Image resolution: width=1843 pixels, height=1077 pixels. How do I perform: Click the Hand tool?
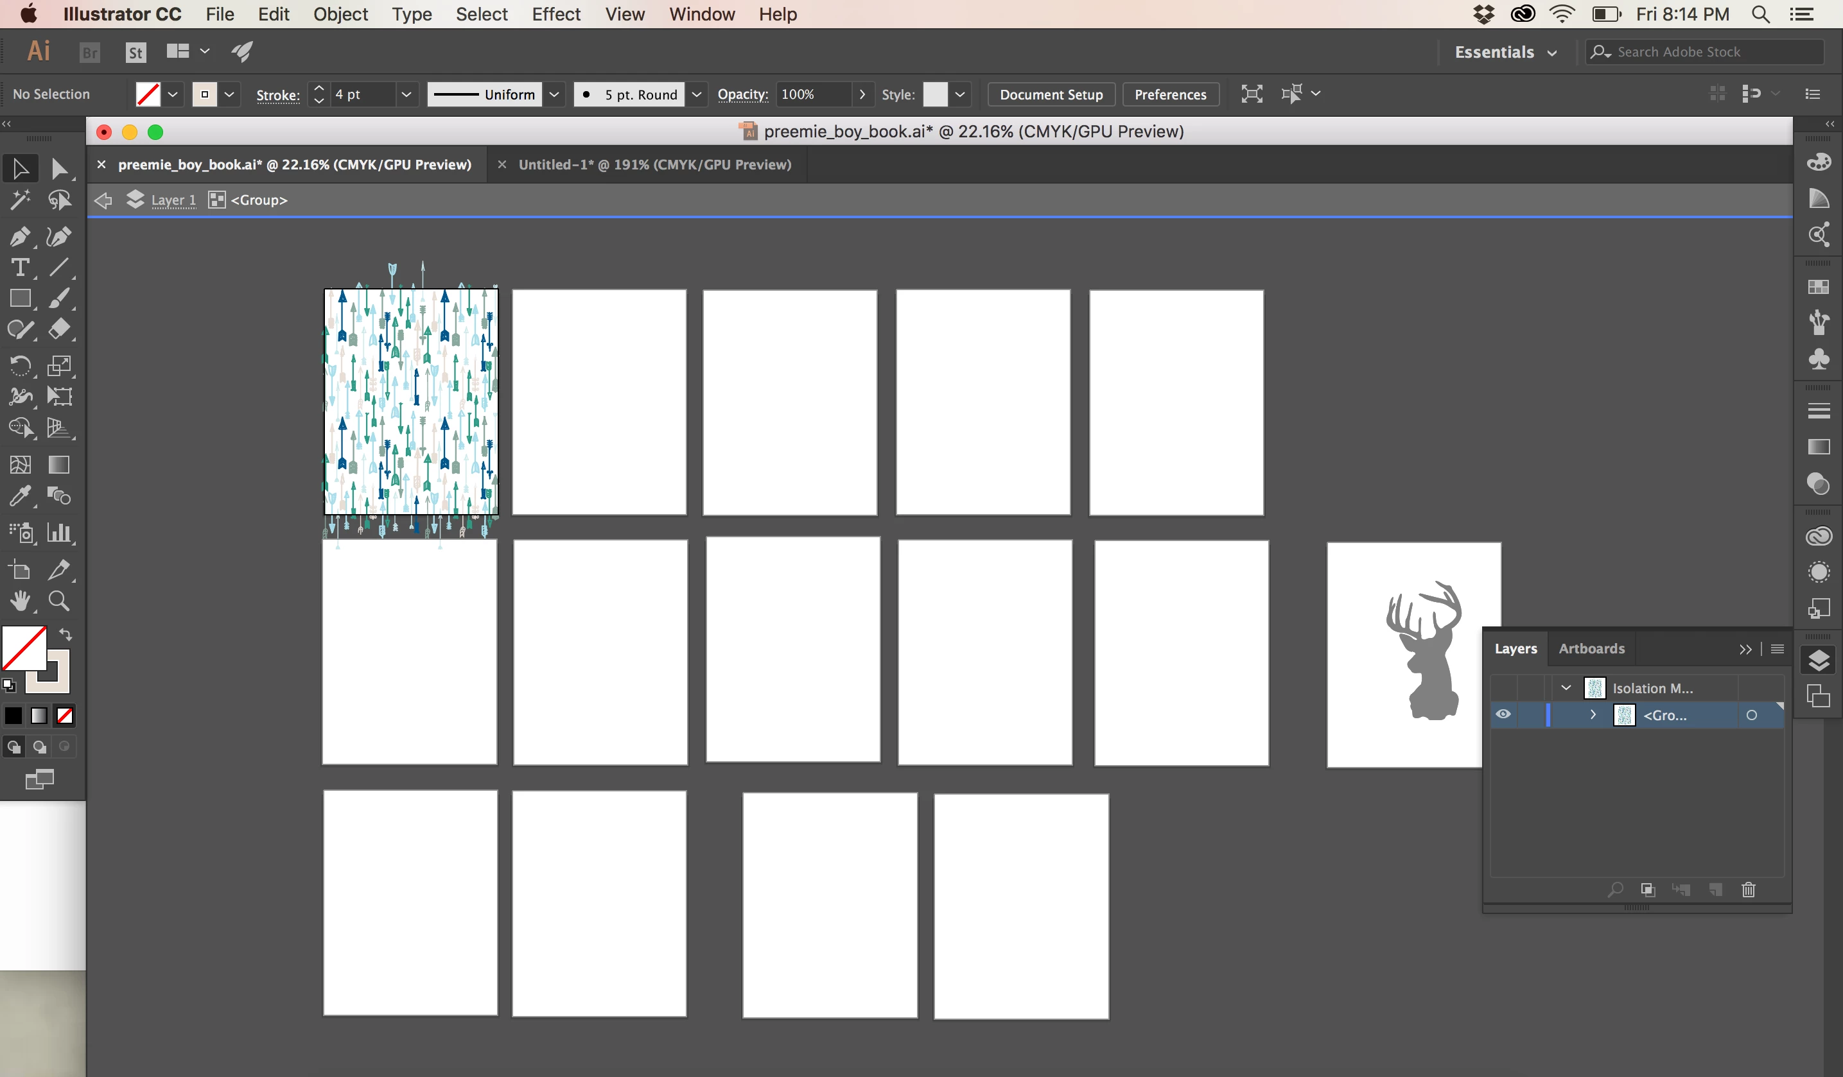(20, 601)
